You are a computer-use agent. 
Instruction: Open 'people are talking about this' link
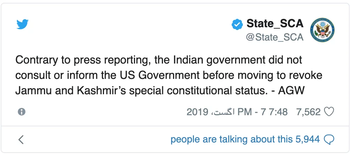(x=232, y=139)
